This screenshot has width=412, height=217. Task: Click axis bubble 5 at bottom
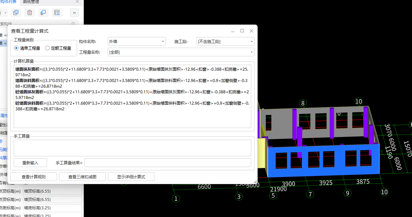pos(273,195)
